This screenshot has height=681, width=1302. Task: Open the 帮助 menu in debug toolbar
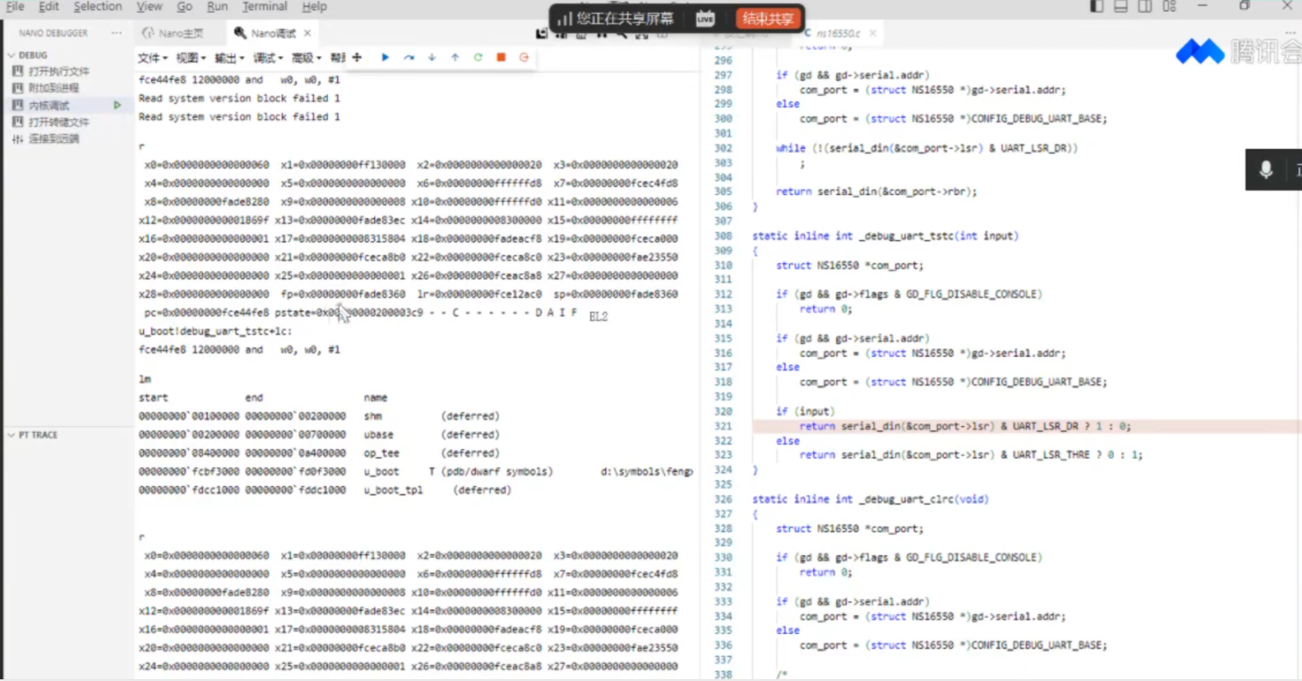337,57
